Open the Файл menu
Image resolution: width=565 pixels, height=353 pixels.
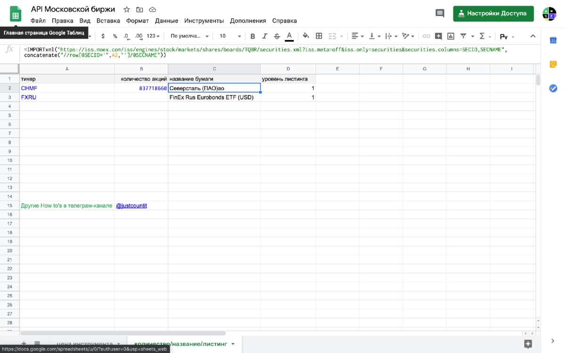(x=38, y=21)
